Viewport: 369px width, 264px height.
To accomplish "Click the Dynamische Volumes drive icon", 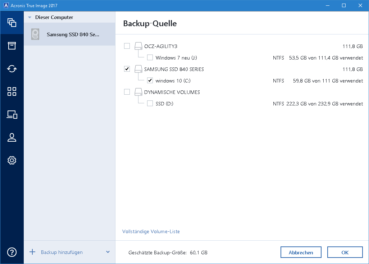I will [138, 92].
